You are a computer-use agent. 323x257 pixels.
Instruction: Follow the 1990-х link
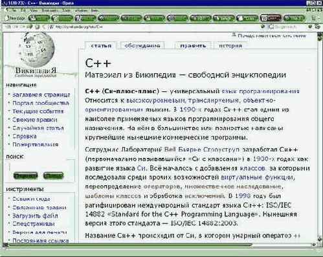(x=190, y=109)
